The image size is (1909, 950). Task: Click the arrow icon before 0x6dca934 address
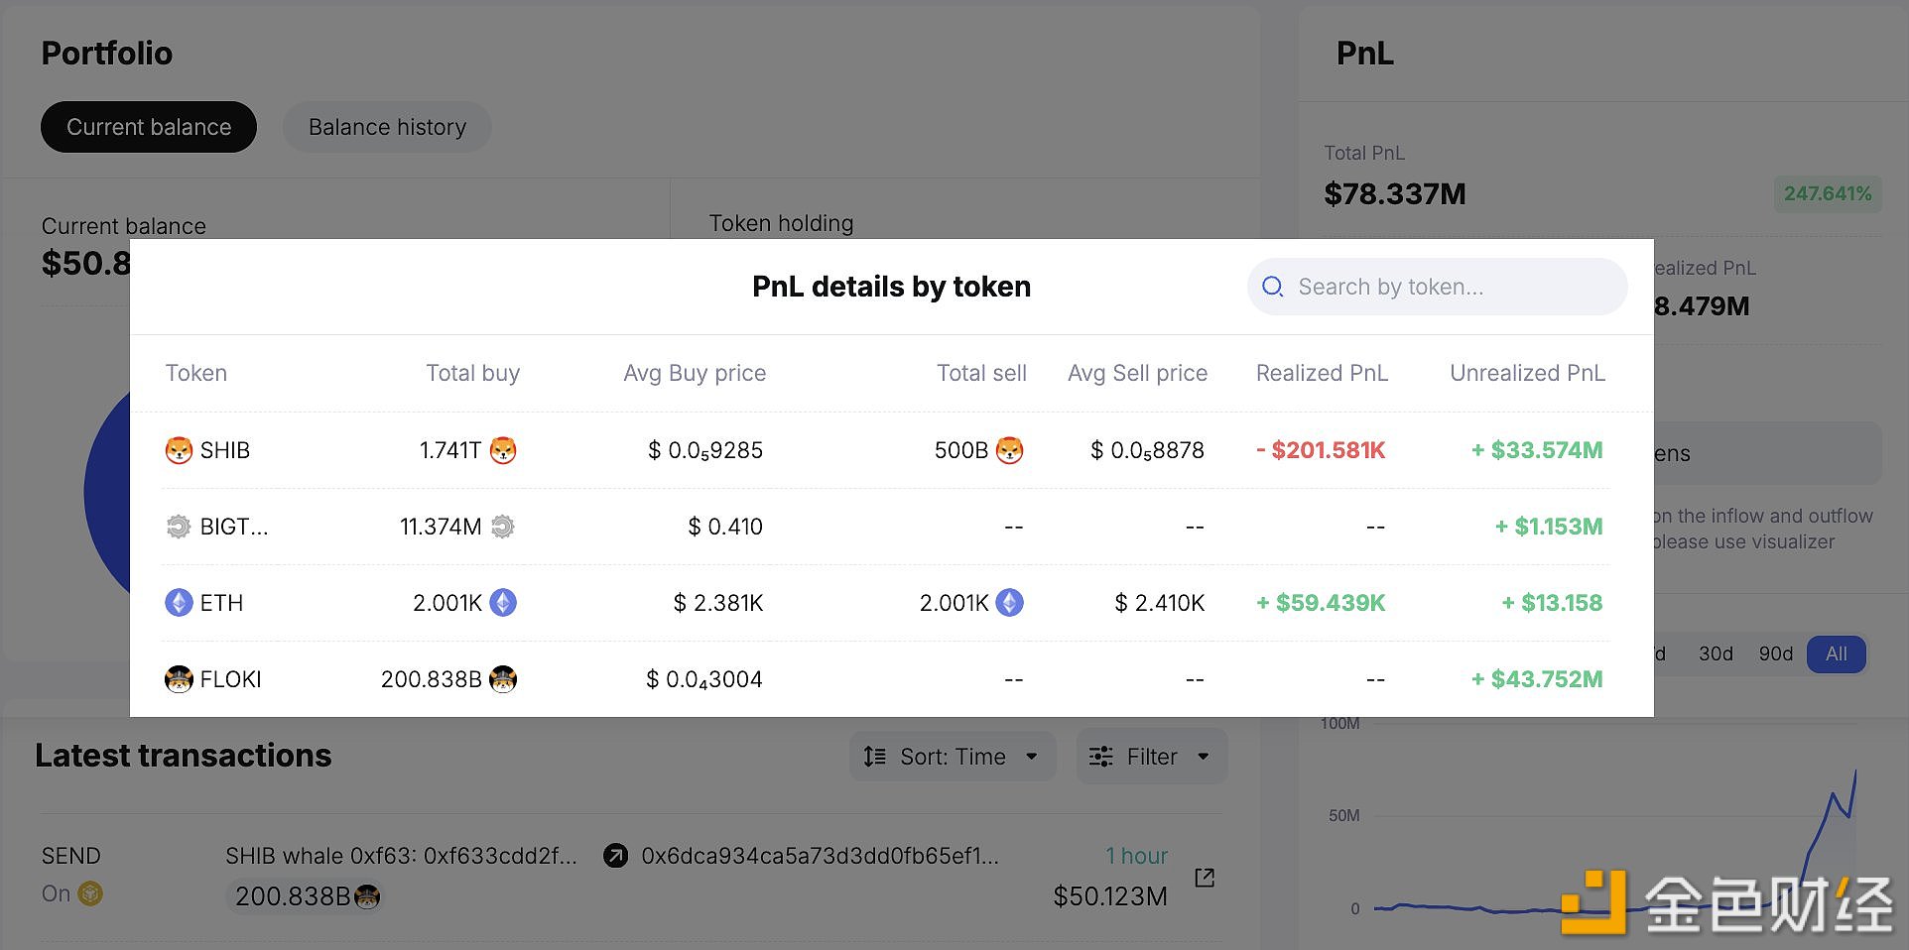point(616,856)
